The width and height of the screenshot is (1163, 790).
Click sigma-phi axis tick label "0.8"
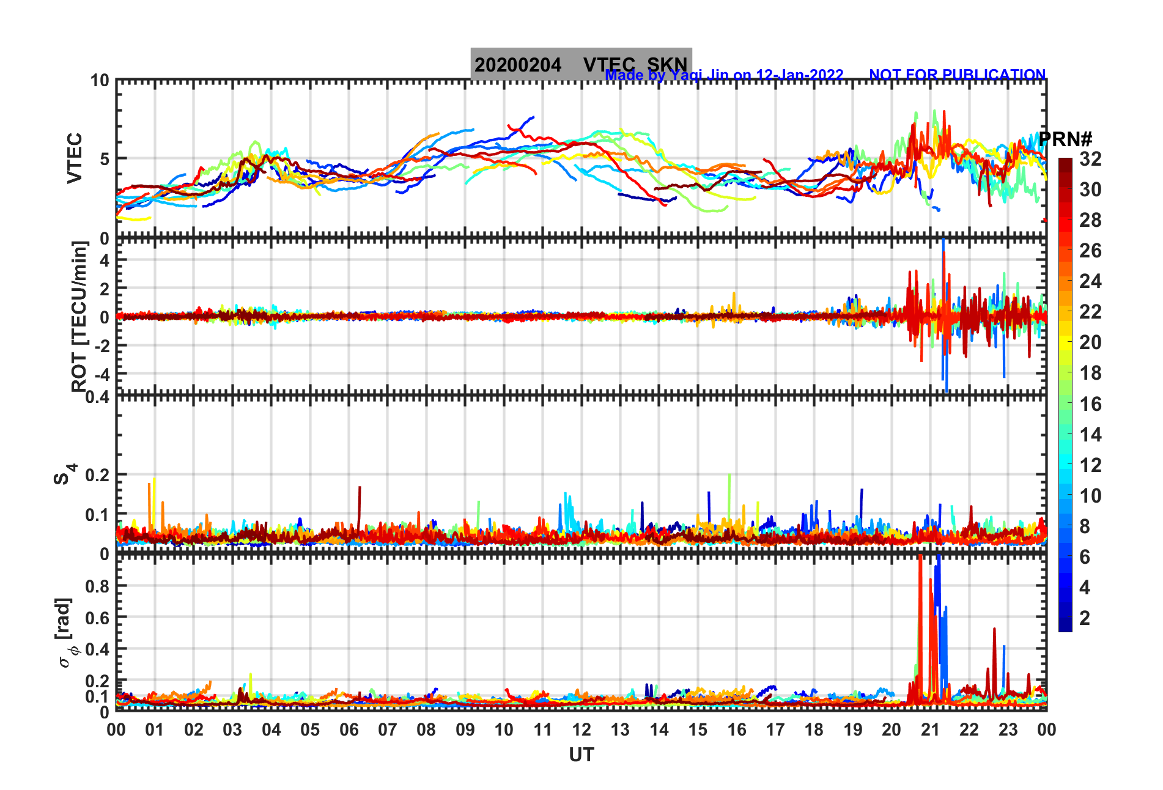(98, 586)
